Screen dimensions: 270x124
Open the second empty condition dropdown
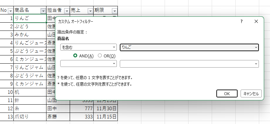[x=88, y=64]
